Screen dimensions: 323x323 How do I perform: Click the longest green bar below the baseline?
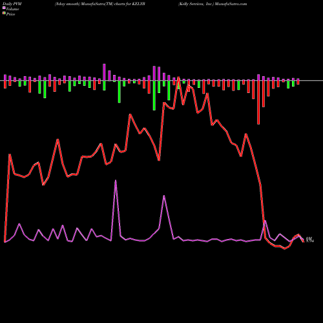point(154,96)
